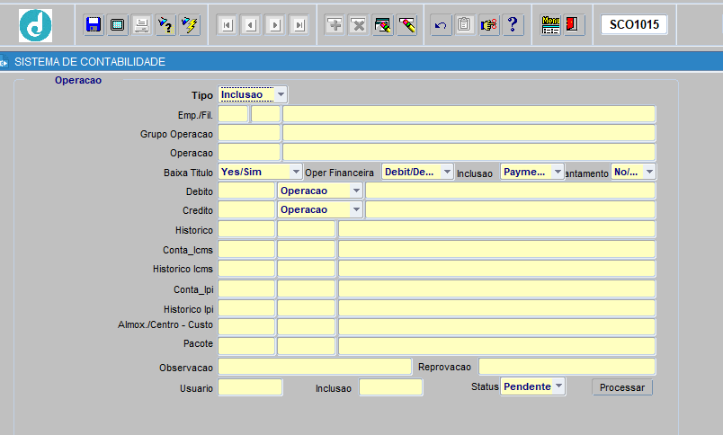Click the first Historico Ipi field
Viewport: 723px width, 435px height.
(x=246, y=307)
